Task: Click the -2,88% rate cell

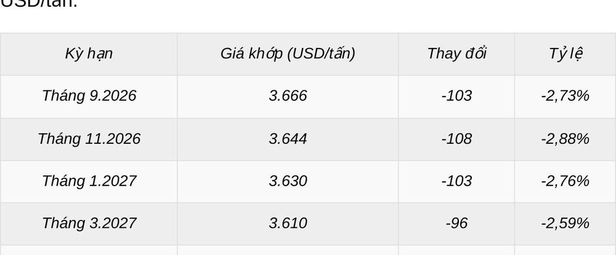Action: (x=565, y=139)
